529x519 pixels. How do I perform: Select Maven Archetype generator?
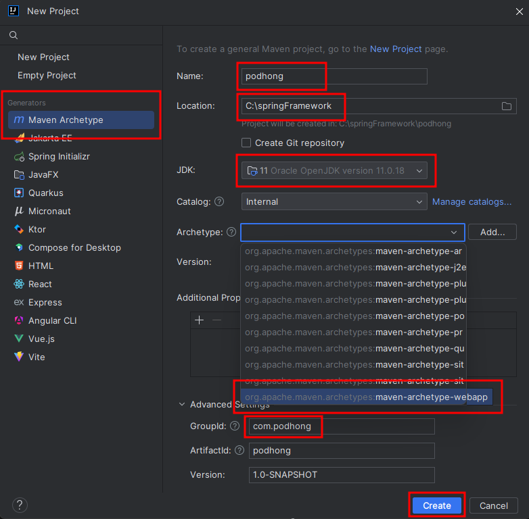[81, 120]
